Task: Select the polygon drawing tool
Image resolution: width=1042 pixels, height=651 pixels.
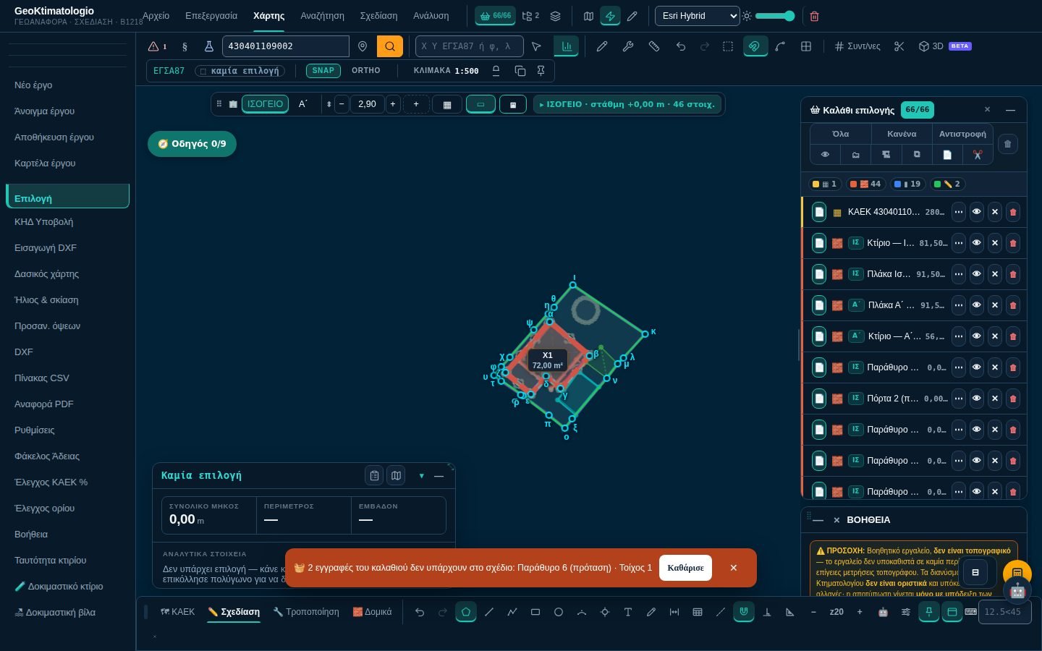Action: pos(466,612)
